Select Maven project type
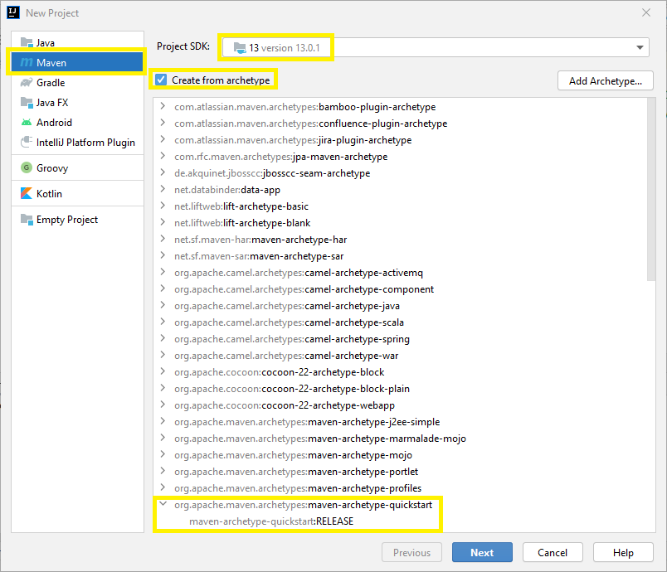Viewport: 667px width, 572px height. 77,62
